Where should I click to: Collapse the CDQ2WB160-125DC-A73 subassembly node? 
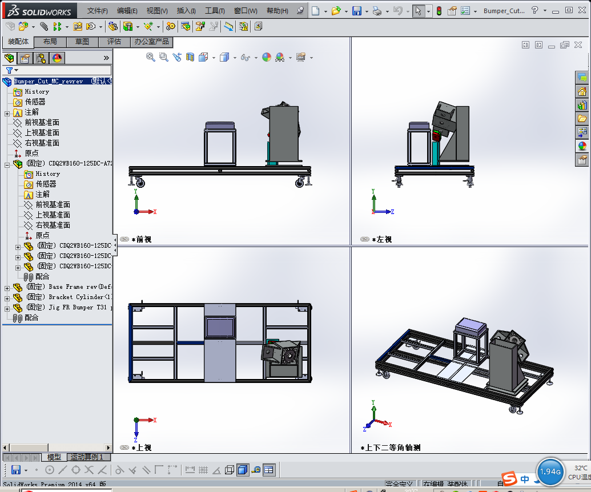(7, 164)
